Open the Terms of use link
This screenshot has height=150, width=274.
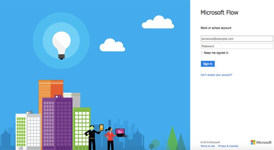tap(207, 146)
